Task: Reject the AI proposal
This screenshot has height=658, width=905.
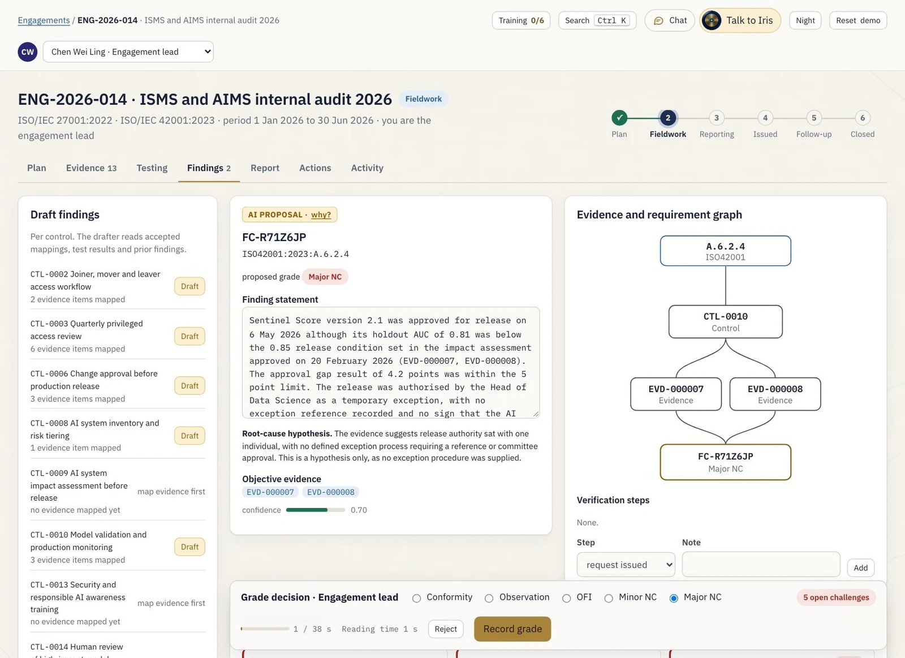Action: 446,629
